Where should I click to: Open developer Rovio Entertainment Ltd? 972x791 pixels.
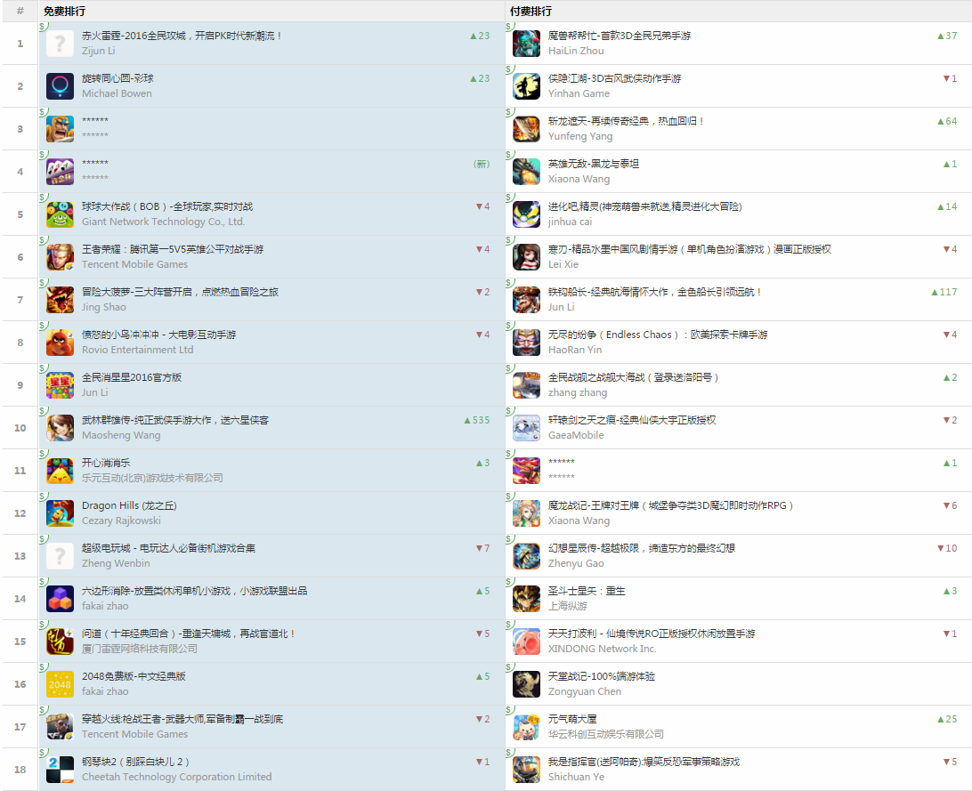(x=138, y=350)
